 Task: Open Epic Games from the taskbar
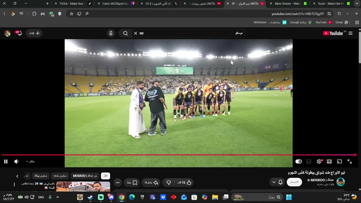[x=142, y=197]
